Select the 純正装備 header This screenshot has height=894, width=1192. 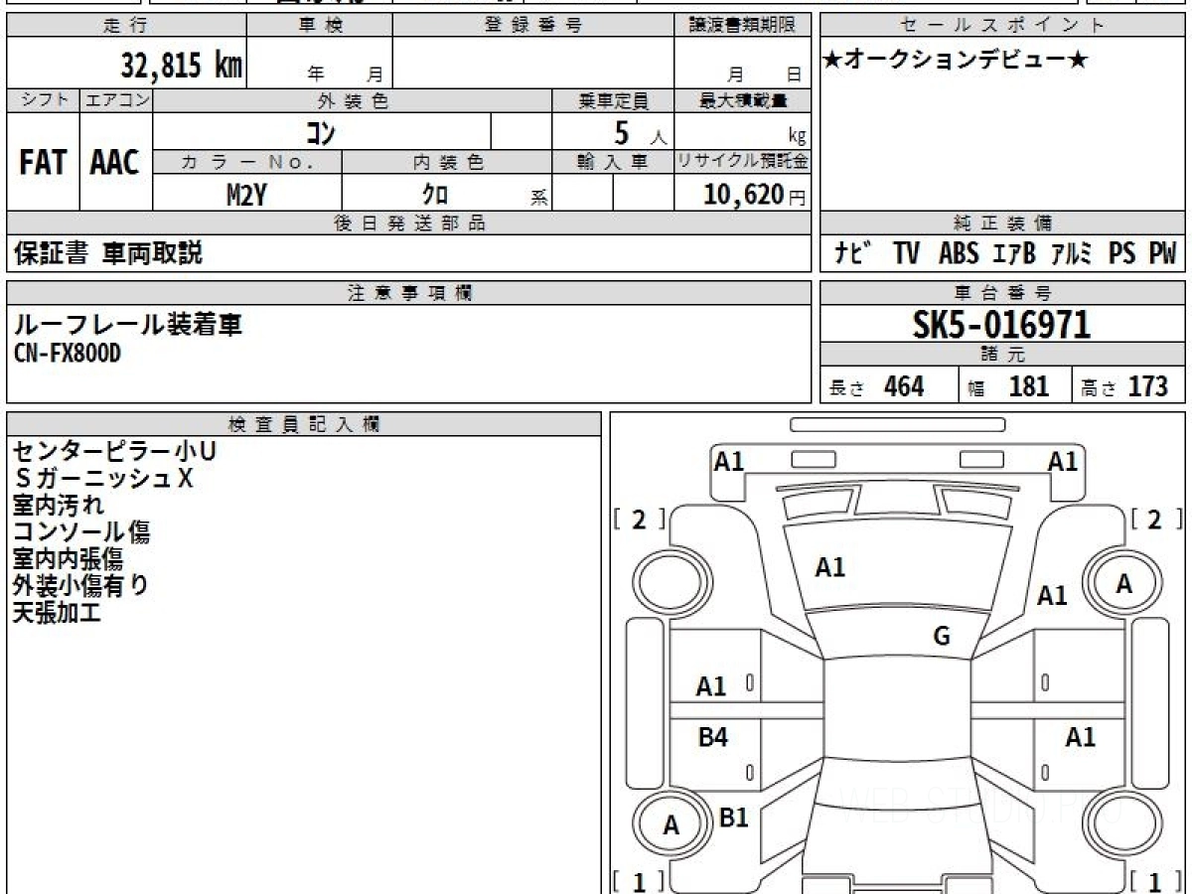tap(1003, 223)
